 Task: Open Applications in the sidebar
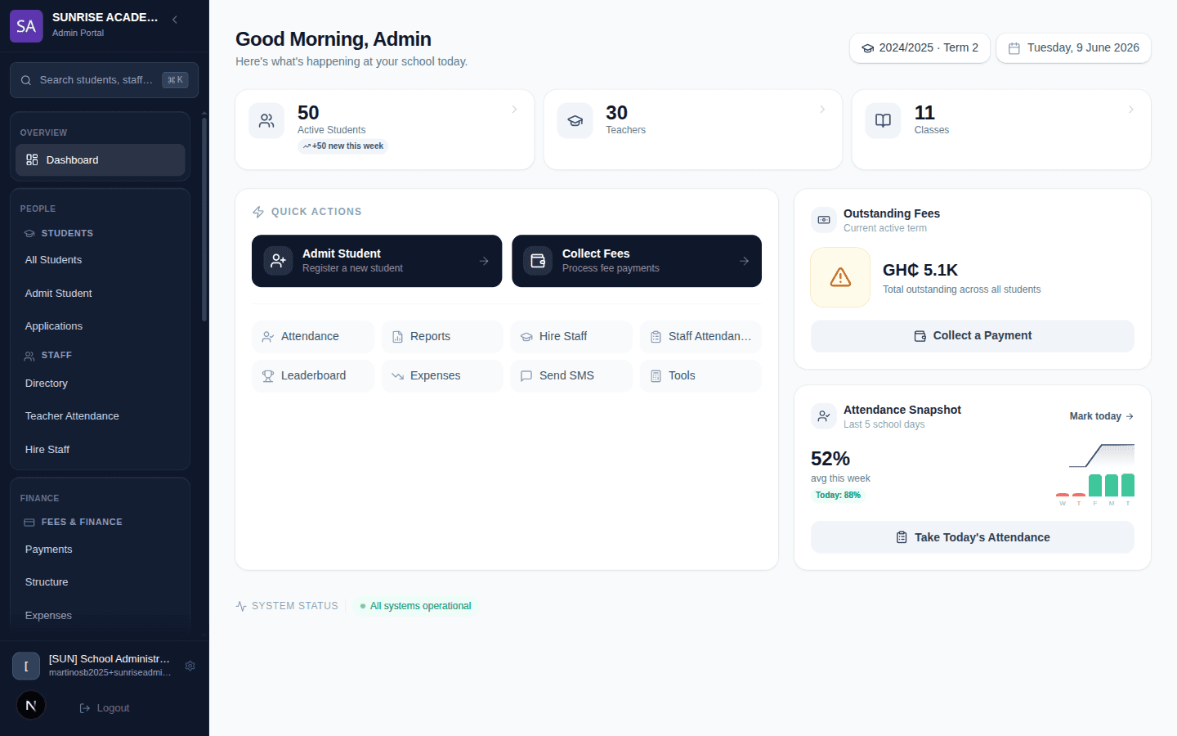point(100,325)
